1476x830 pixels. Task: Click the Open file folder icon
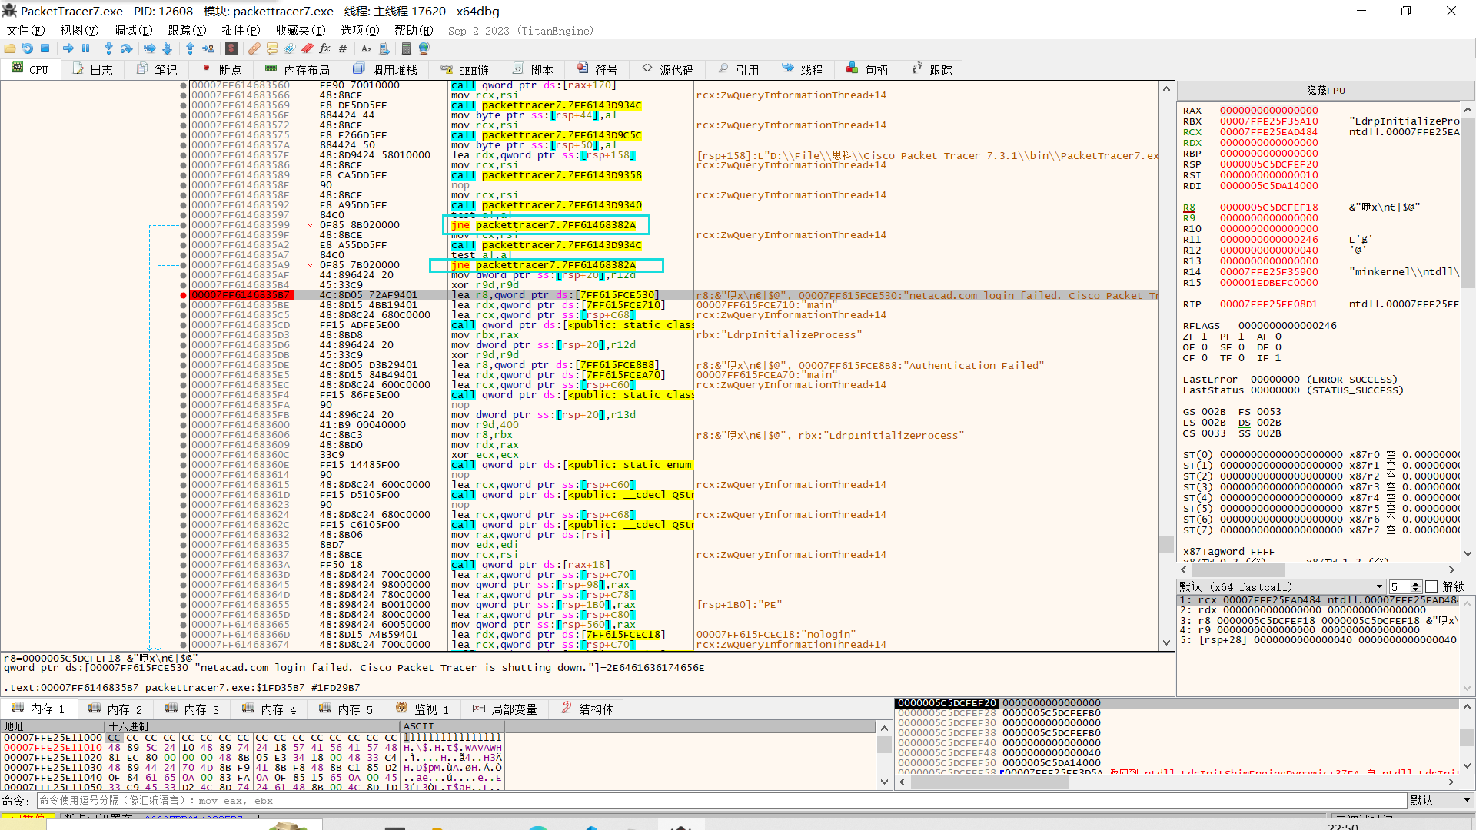[10, 48]
